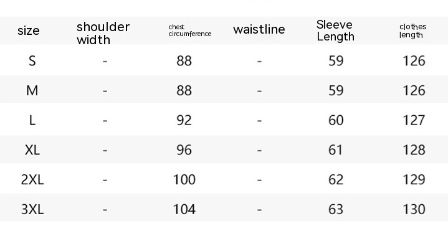
Task: Select the 'clothes length' column header
Action: tap(413, 31)
